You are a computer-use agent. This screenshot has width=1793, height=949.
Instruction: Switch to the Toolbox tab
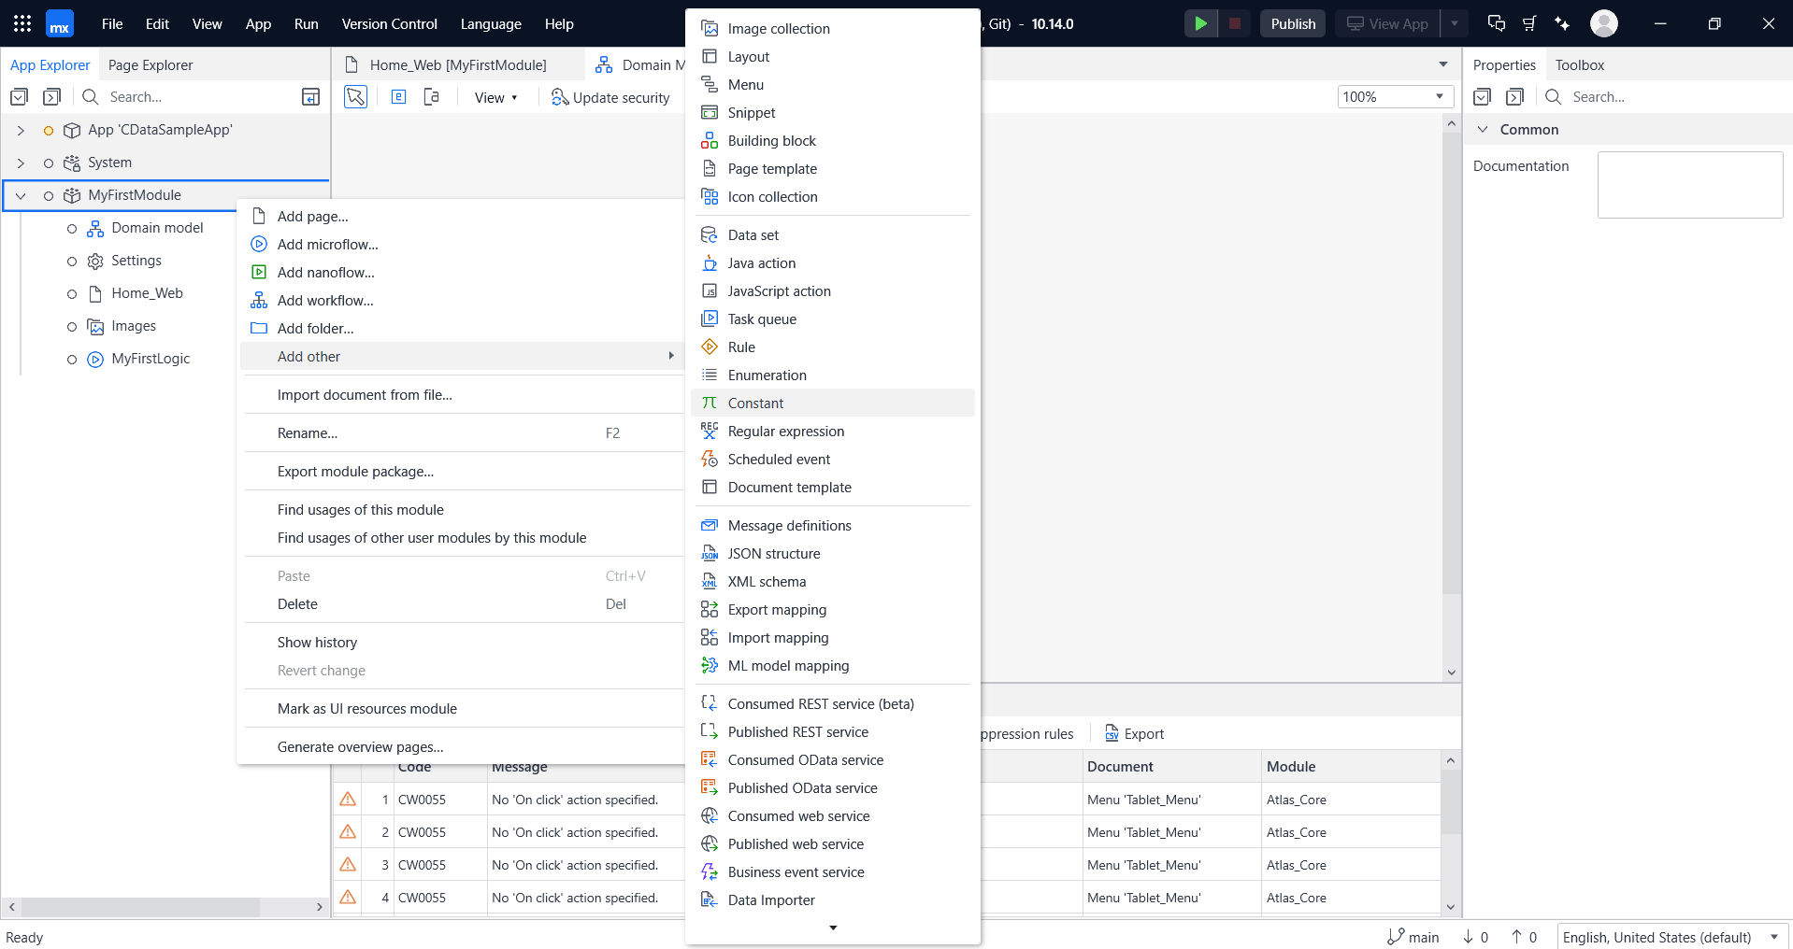1579,65
